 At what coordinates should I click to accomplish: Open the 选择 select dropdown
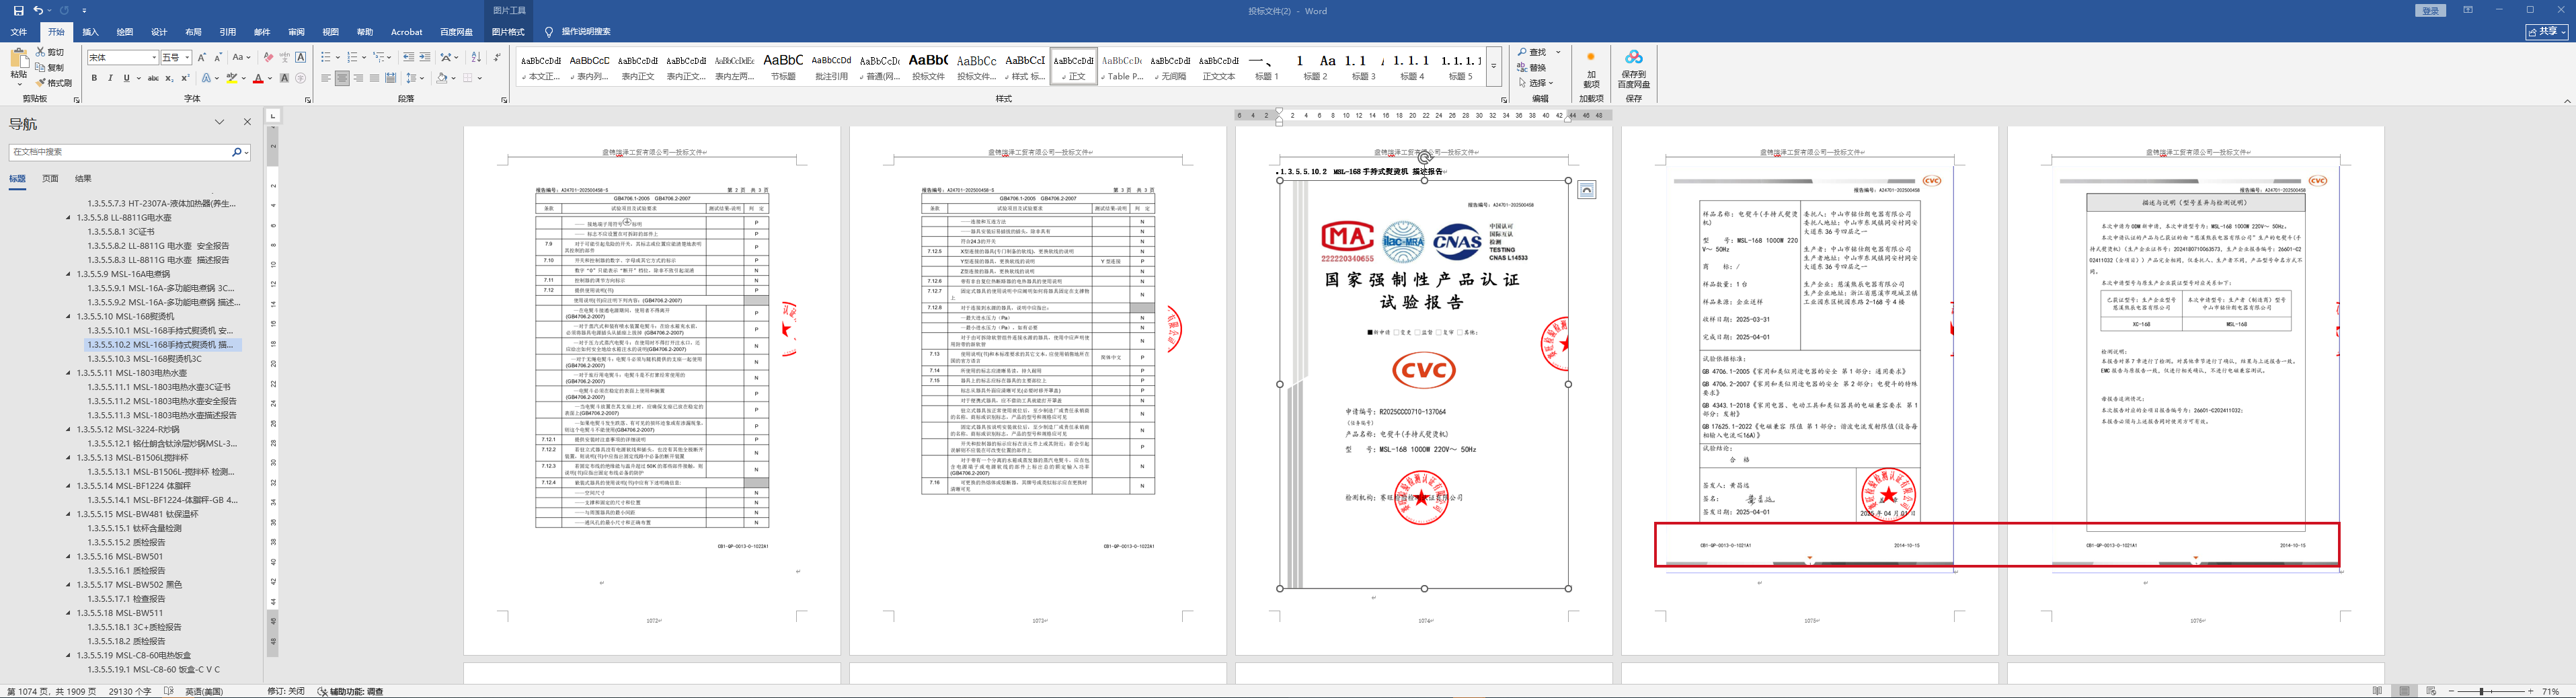tap(1535, 83)
